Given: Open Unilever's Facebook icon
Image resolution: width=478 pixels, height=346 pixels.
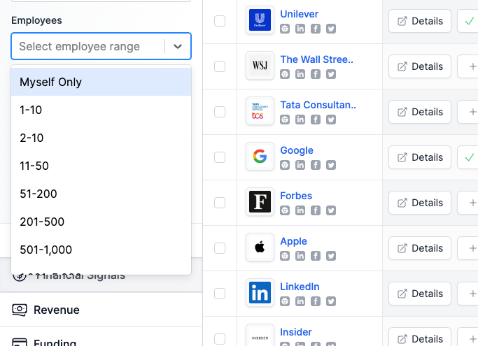Looking at the screenshot, I should tap(316, 29).
